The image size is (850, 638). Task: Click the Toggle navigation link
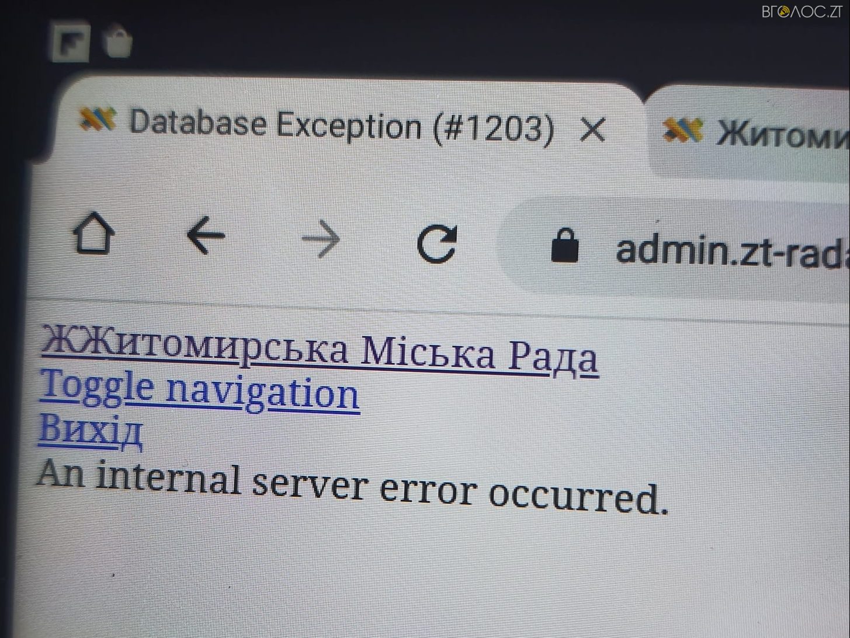[x=199, y=390]
